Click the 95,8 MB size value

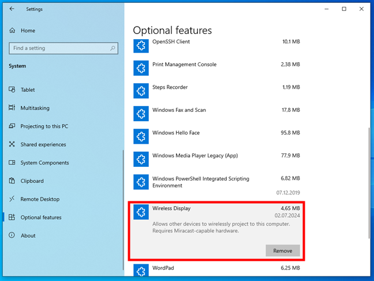pos(290,133)
